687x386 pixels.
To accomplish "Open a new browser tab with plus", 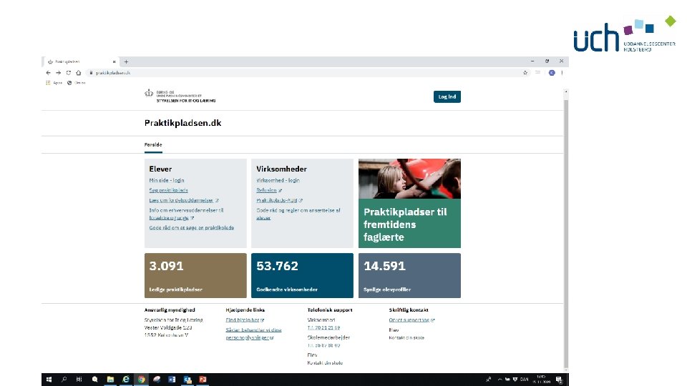I will (x=126, y=61).
